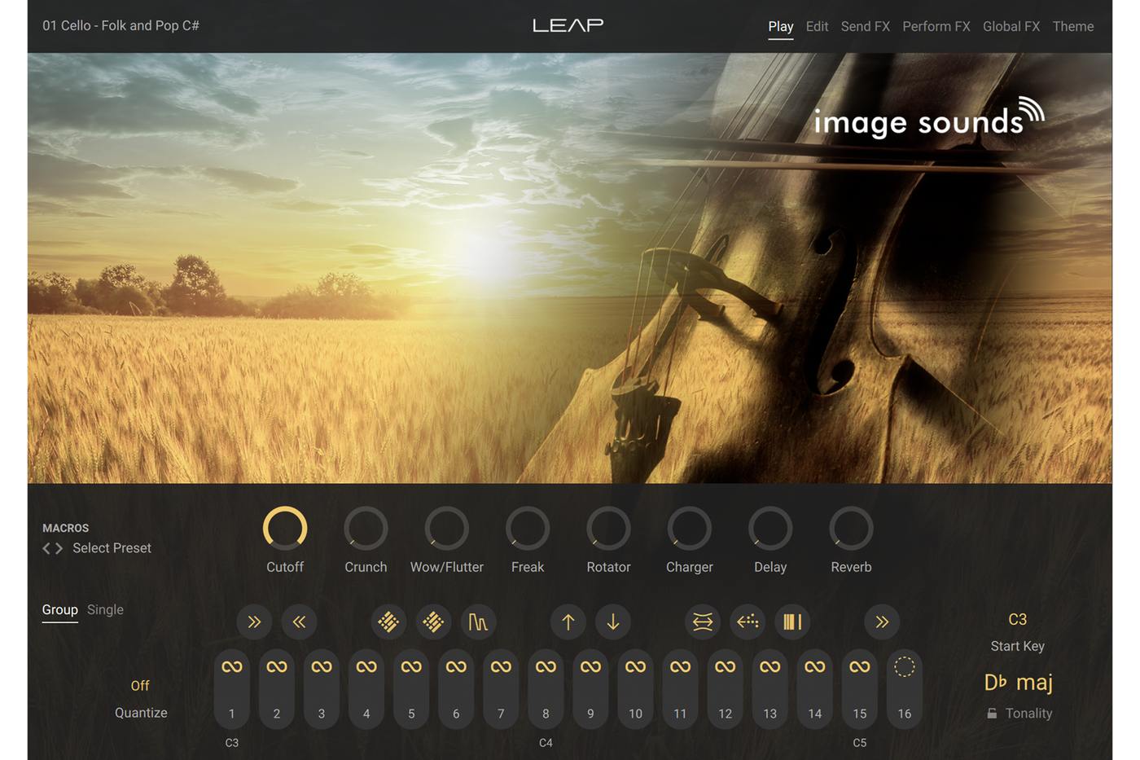Trigger loop pad 5

pyautogui.click(x=411, y=689)
